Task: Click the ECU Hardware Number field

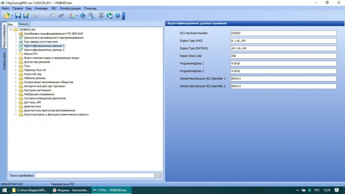Action: 283,33
